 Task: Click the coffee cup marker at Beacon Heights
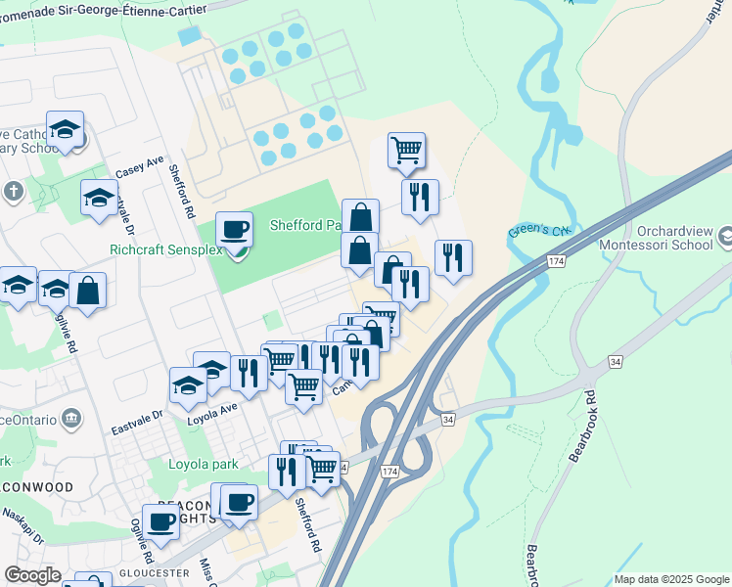[239, 505]
